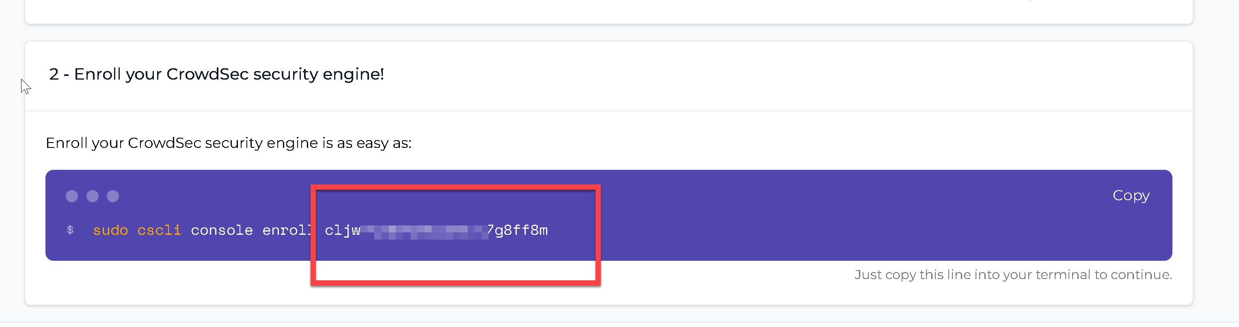Click the Copy button in the code block

pyautogui.click(x=1131, y=195)
